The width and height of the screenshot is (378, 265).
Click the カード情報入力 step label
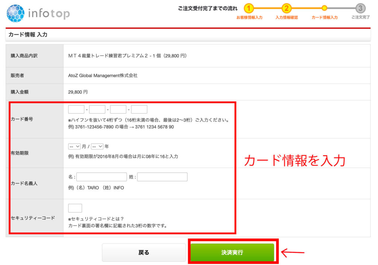click(324, 17)
